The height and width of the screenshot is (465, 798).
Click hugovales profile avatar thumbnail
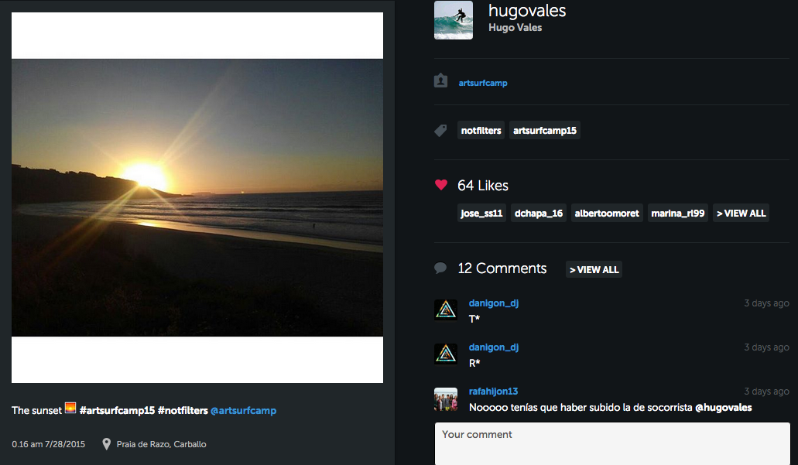coord(454,19)
